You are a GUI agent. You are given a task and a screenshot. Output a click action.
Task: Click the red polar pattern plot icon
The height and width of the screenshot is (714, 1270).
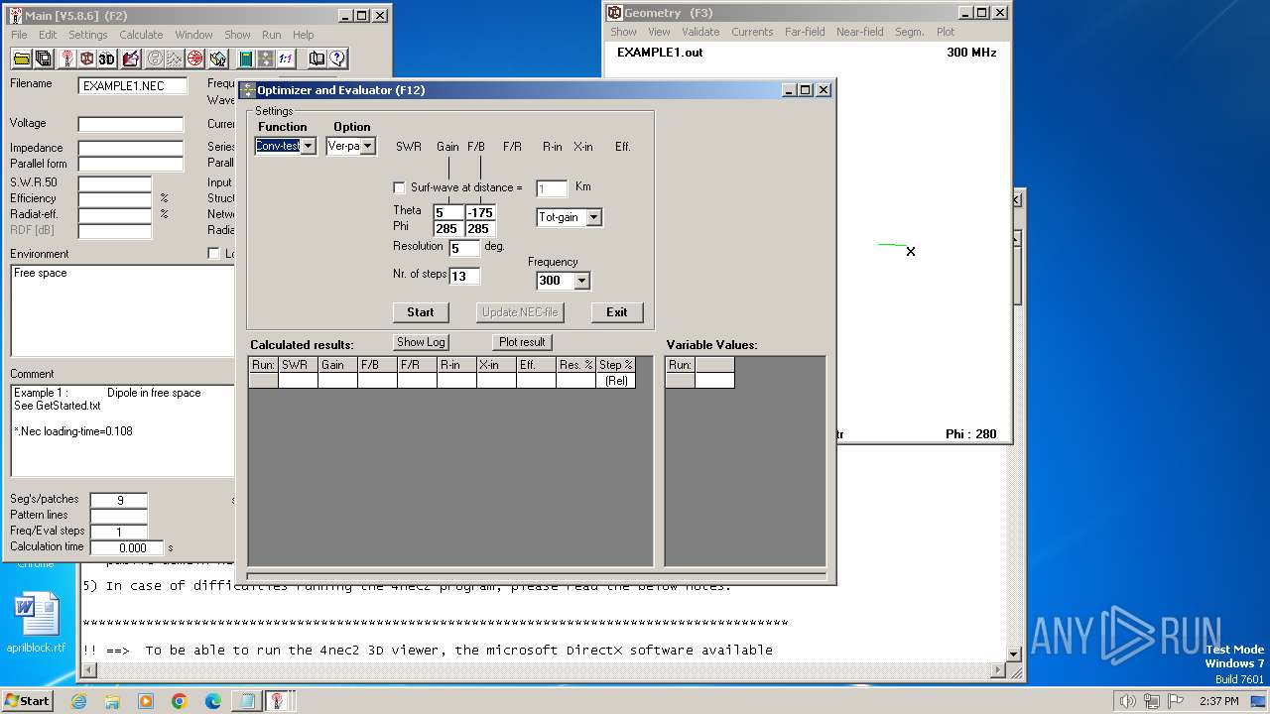click(x=194, y=59)
